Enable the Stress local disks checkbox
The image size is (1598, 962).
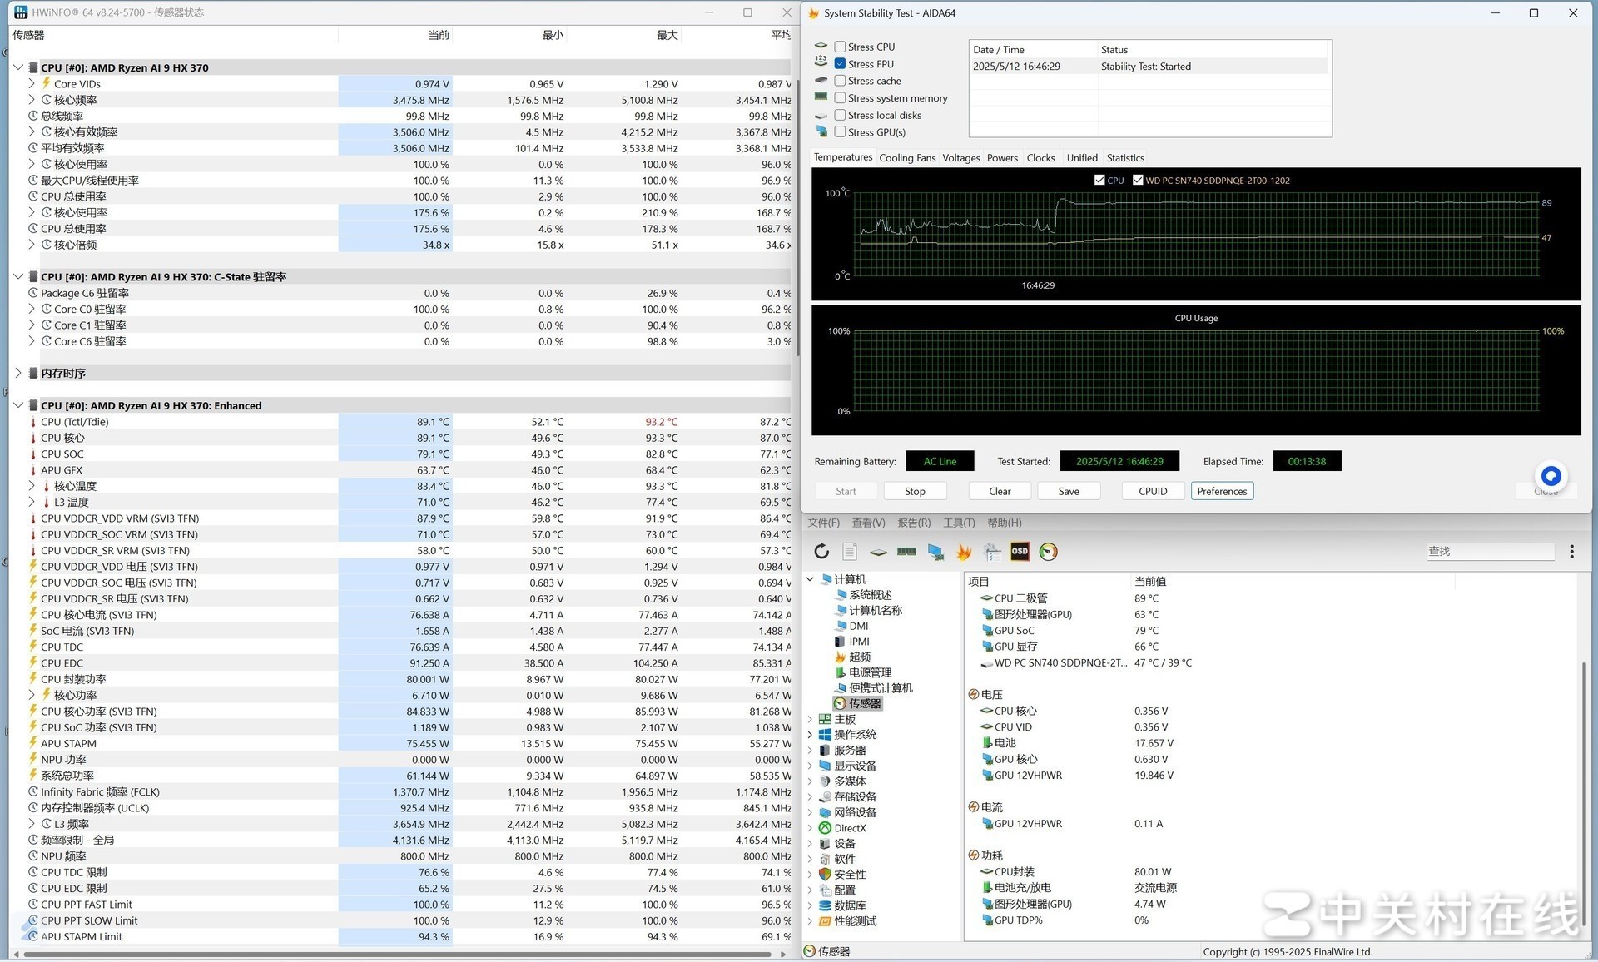point(840,115)
